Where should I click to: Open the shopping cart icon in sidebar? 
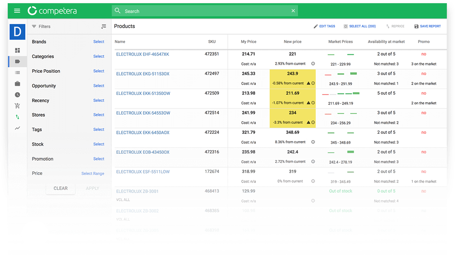point(17,106)
